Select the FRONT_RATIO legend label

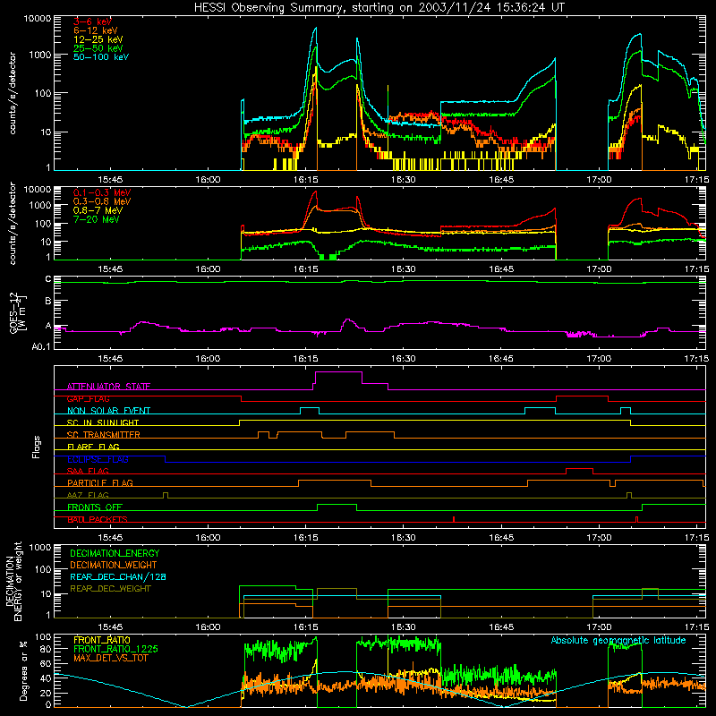[x=102, y=640]
